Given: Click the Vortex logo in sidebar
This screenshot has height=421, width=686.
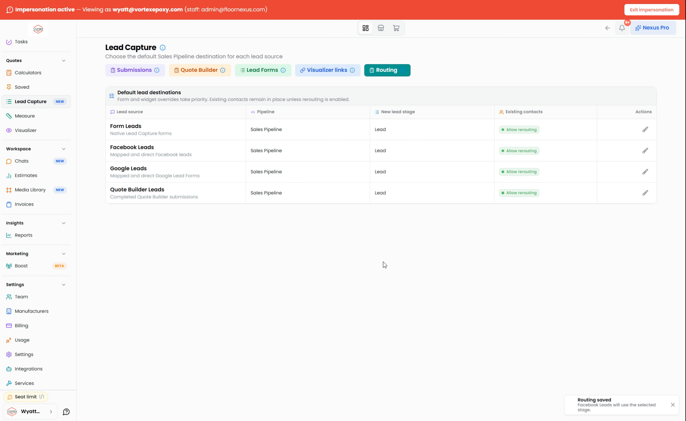Looking at the screenshot, I should coord(38,29).
